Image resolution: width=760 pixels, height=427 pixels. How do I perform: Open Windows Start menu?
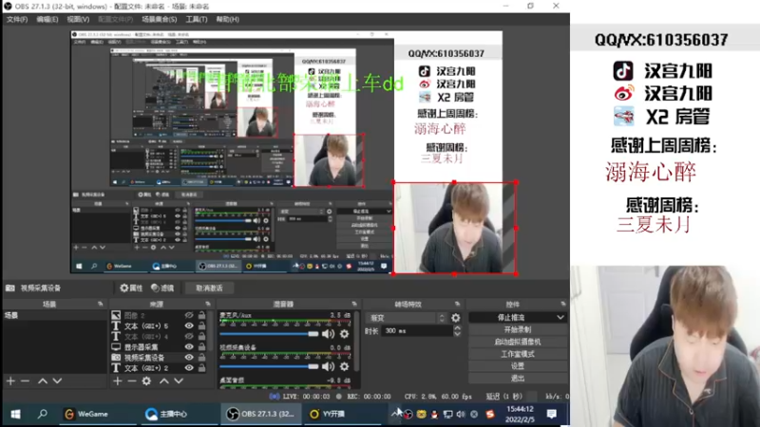(x=15, y=414)
